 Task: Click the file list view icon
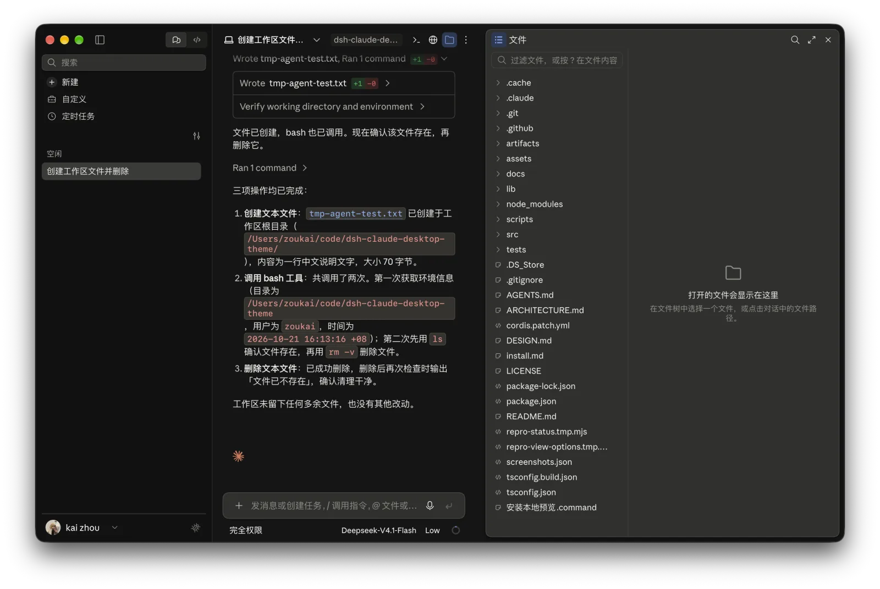coord(498,40)
